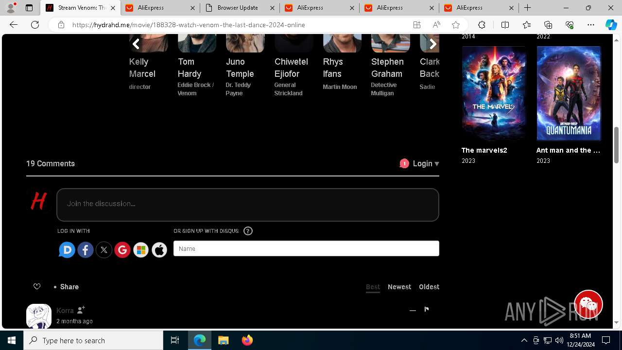Launch Firefox from the taskbar
This screenshot has height=350, width=622.
(x=247, y=340)
